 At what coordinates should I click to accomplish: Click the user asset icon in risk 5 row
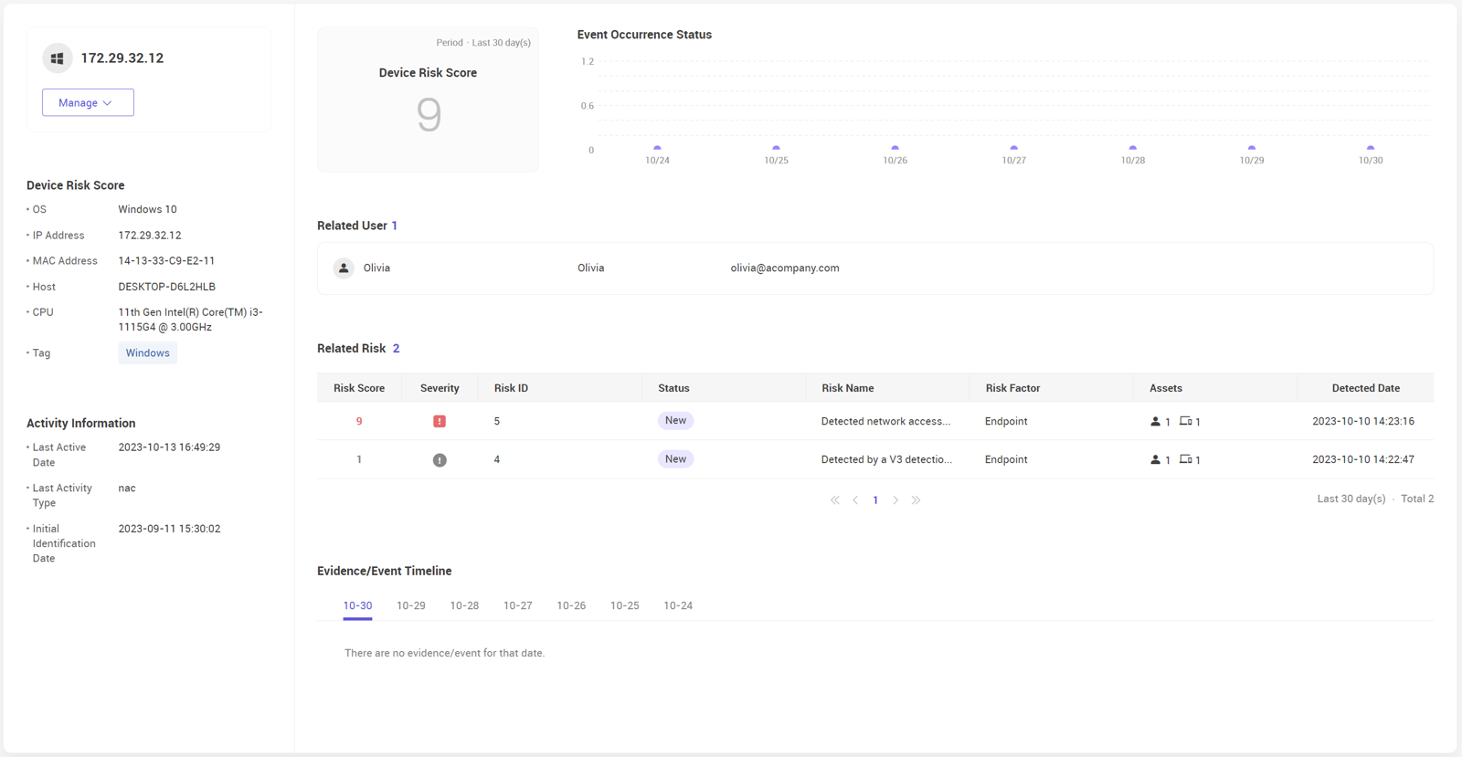coord(1155,422)
